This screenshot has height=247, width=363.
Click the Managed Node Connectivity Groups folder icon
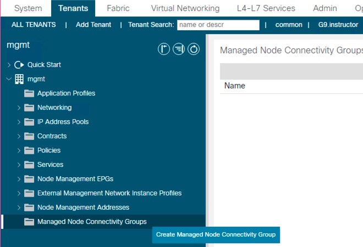pyautogui.click(x=29, y=222)
